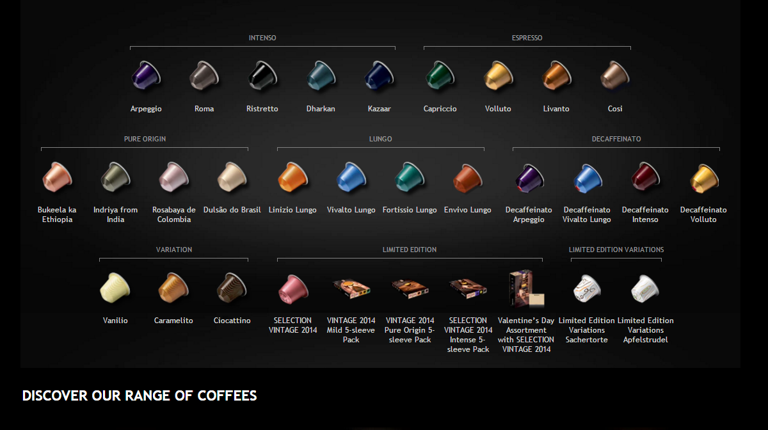This screenshot has width=768, height=430.
Task: Click the DECAFFEINATO category heading
Action: pos(616,139)
